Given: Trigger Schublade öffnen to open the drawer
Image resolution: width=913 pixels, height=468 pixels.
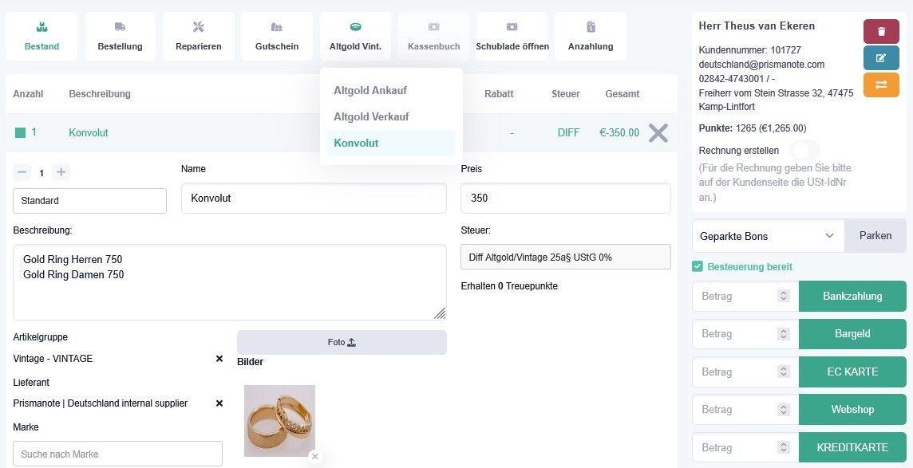Looking at the screenshot, I should 512,35.
